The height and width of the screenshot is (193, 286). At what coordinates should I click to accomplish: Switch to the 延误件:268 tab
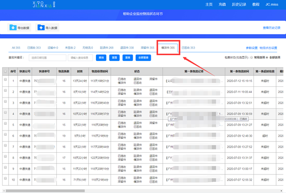(107, 48)
